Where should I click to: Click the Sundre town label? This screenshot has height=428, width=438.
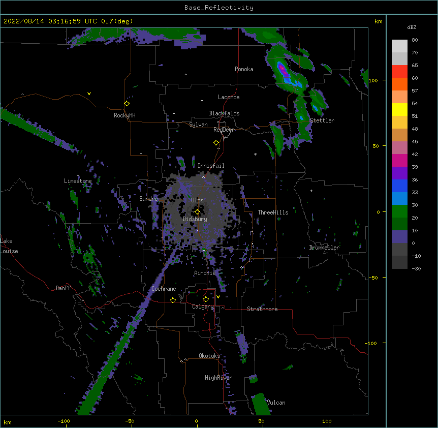[148, 199]
